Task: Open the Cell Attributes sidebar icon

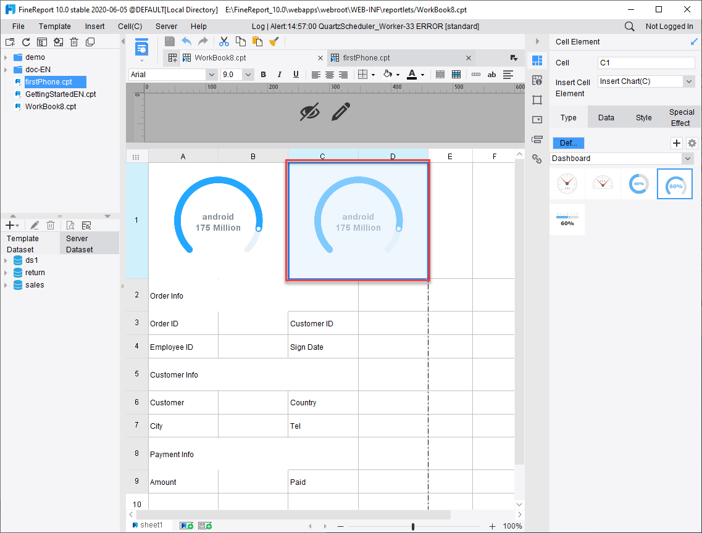Action: [537, 80]
